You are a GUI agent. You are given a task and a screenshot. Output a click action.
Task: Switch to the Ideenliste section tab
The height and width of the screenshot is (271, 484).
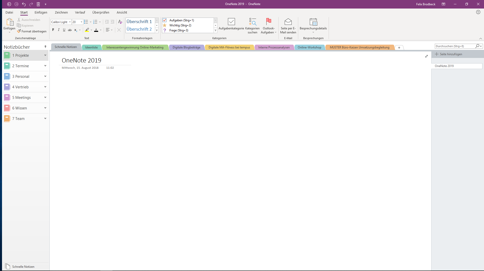pos(91,47)
